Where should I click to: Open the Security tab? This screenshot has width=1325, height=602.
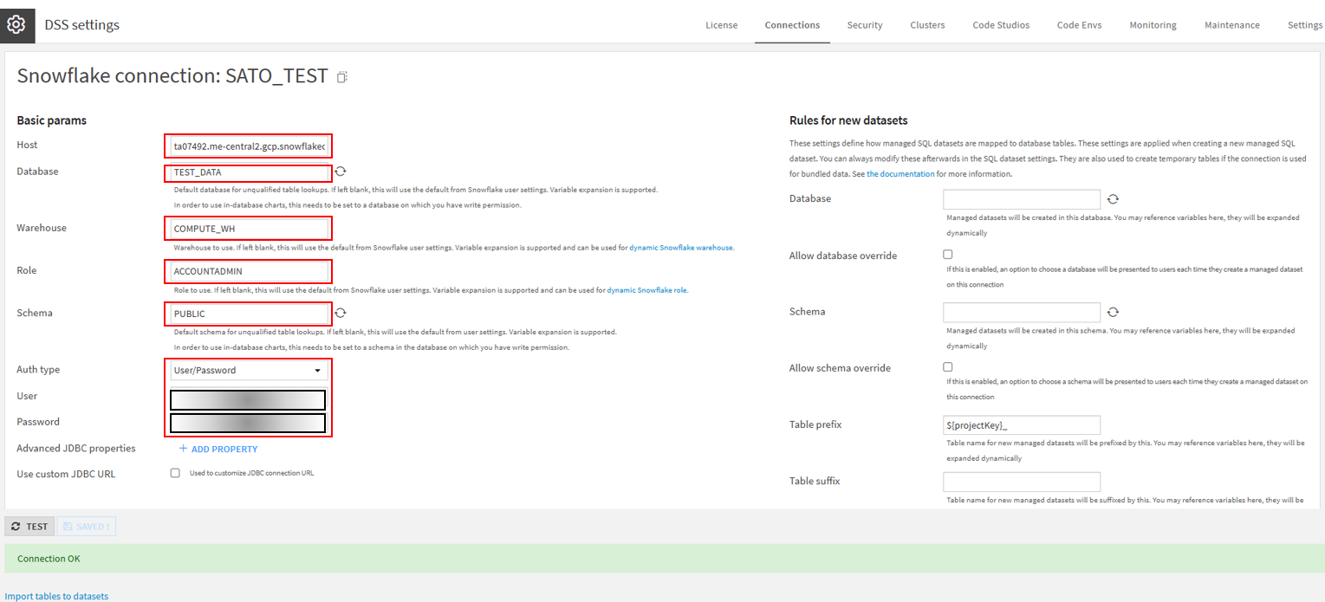coord(865,25)
